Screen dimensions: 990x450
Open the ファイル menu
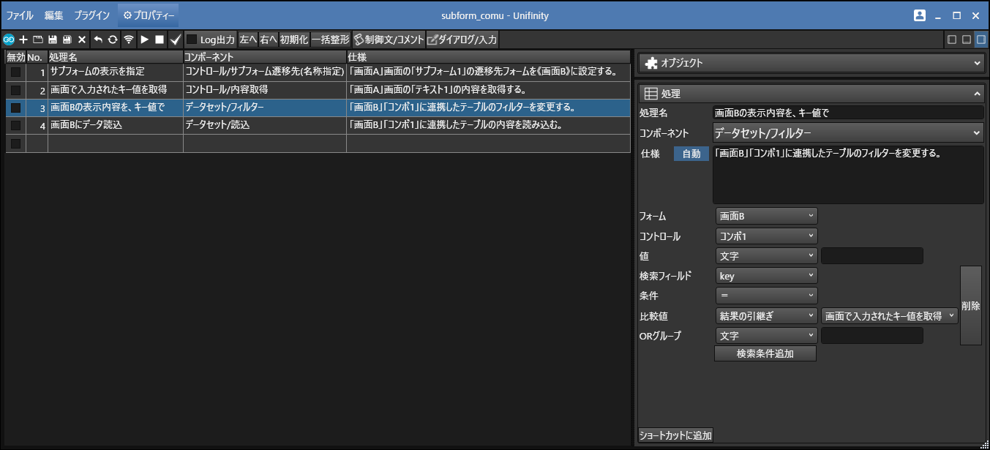point(20,15)
